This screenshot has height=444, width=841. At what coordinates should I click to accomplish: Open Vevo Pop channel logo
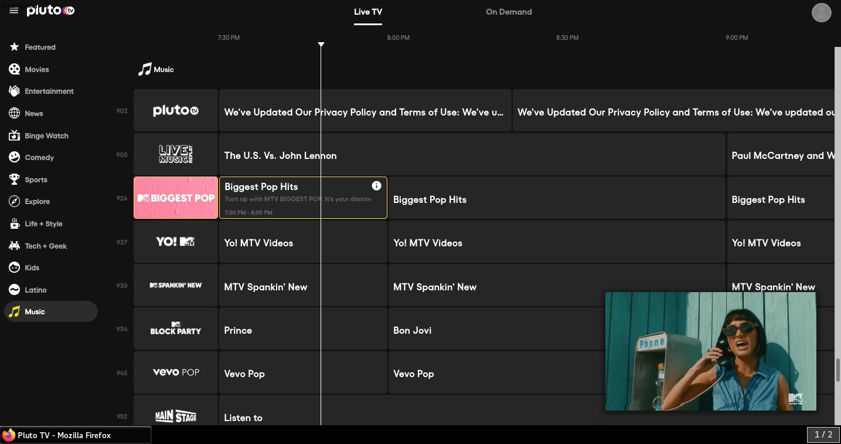click(176, 372)
